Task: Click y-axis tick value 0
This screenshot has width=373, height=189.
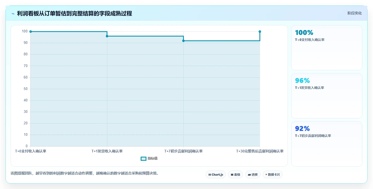Action: pyautogui.click(x=27, y=146)
